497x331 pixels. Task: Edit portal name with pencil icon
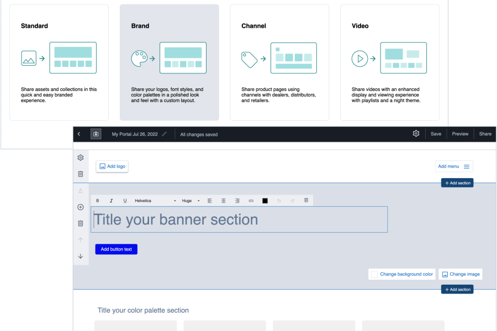[164, 134]
